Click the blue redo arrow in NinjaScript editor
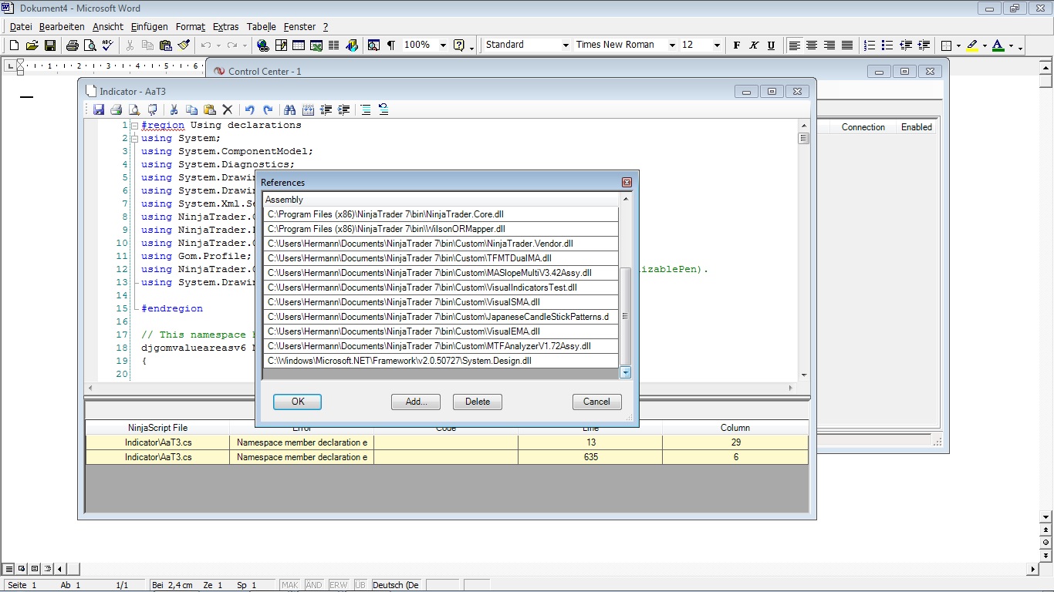The width and height of the screenshot is (1054, 592). pos(268,110)
